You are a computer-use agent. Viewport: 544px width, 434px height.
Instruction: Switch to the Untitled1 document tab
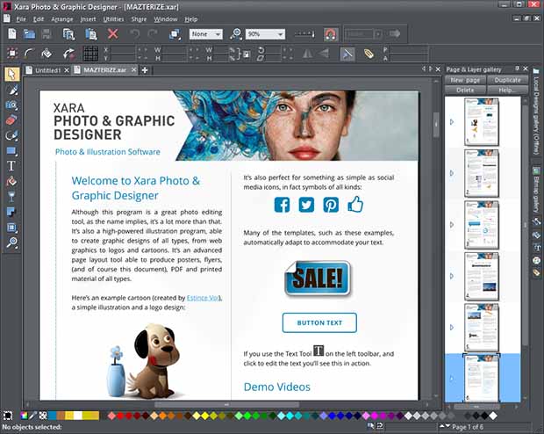[x=47, y=70]
